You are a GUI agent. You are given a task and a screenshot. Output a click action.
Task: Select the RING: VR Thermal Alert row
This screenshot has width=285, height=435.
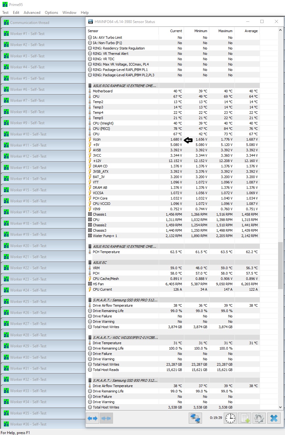point(173,54)
